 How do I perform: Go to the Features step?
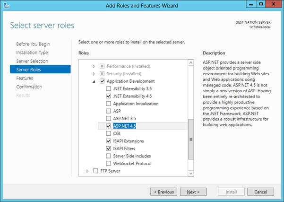(25, 78)
